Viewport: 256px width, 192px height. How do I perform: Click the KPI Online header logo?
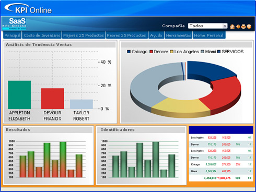28,9
